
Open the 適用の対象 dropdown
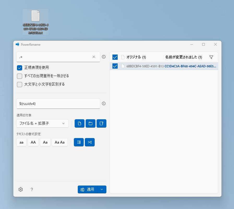tap(43, 123)
